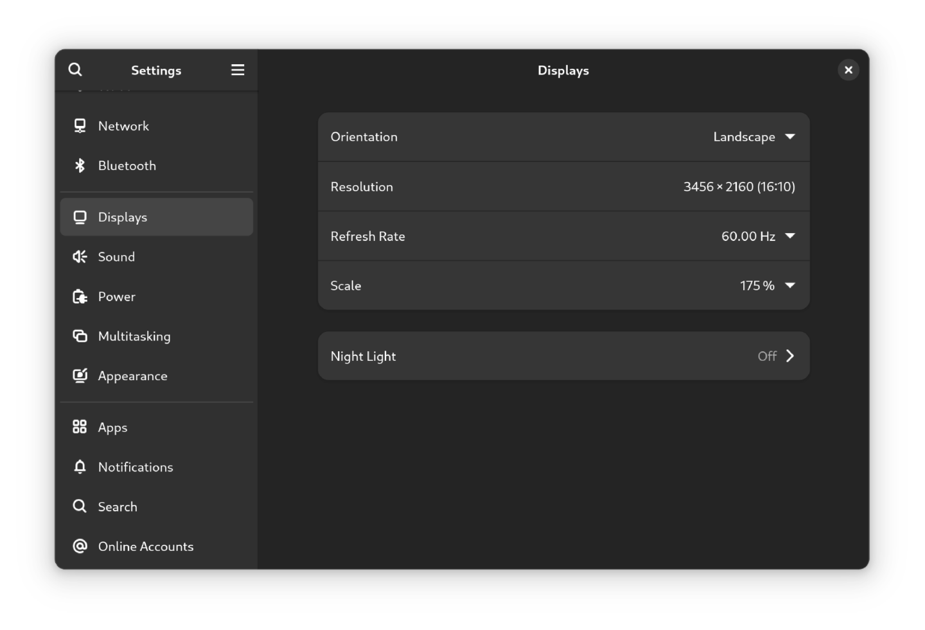Open the Scale 175 % dropdown
Image resolution: width=925 pixels, height=630 pixels.
pos(767,286)
